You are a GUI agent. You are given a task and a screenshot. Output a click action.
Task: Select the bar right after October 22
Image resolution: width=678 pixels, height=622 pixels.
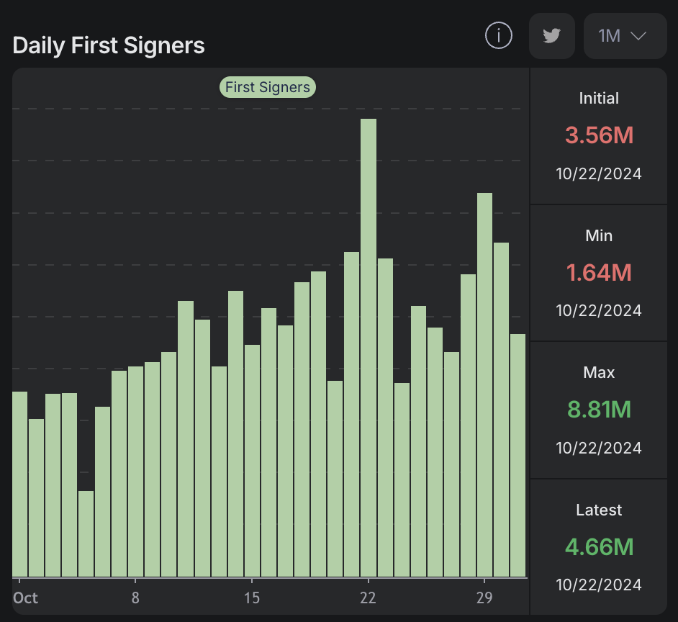[385, 418]
